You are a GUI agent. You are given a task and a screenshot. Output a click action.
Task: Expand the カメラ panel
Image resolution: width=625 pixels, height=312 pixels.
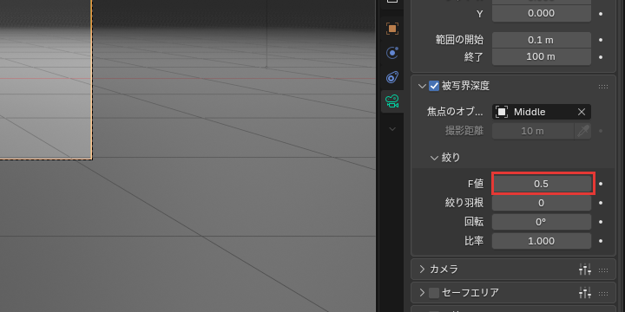click(422, 270)
